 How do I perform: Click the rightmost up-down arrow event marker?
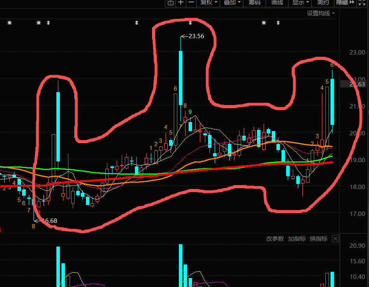point(278,23)
